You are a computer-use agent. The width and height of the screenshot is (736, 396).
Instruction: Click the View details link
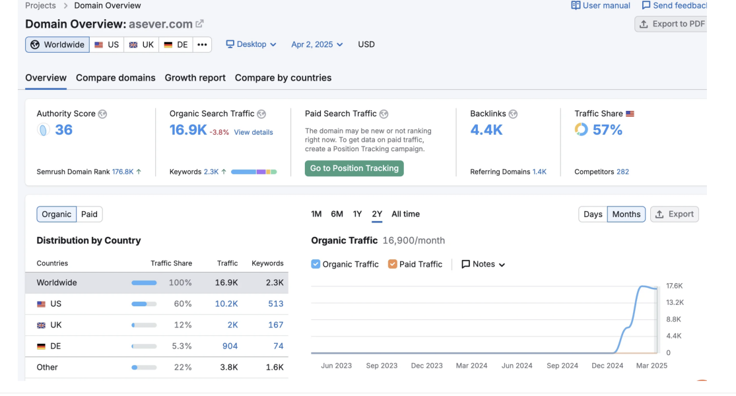coord(253,132)
